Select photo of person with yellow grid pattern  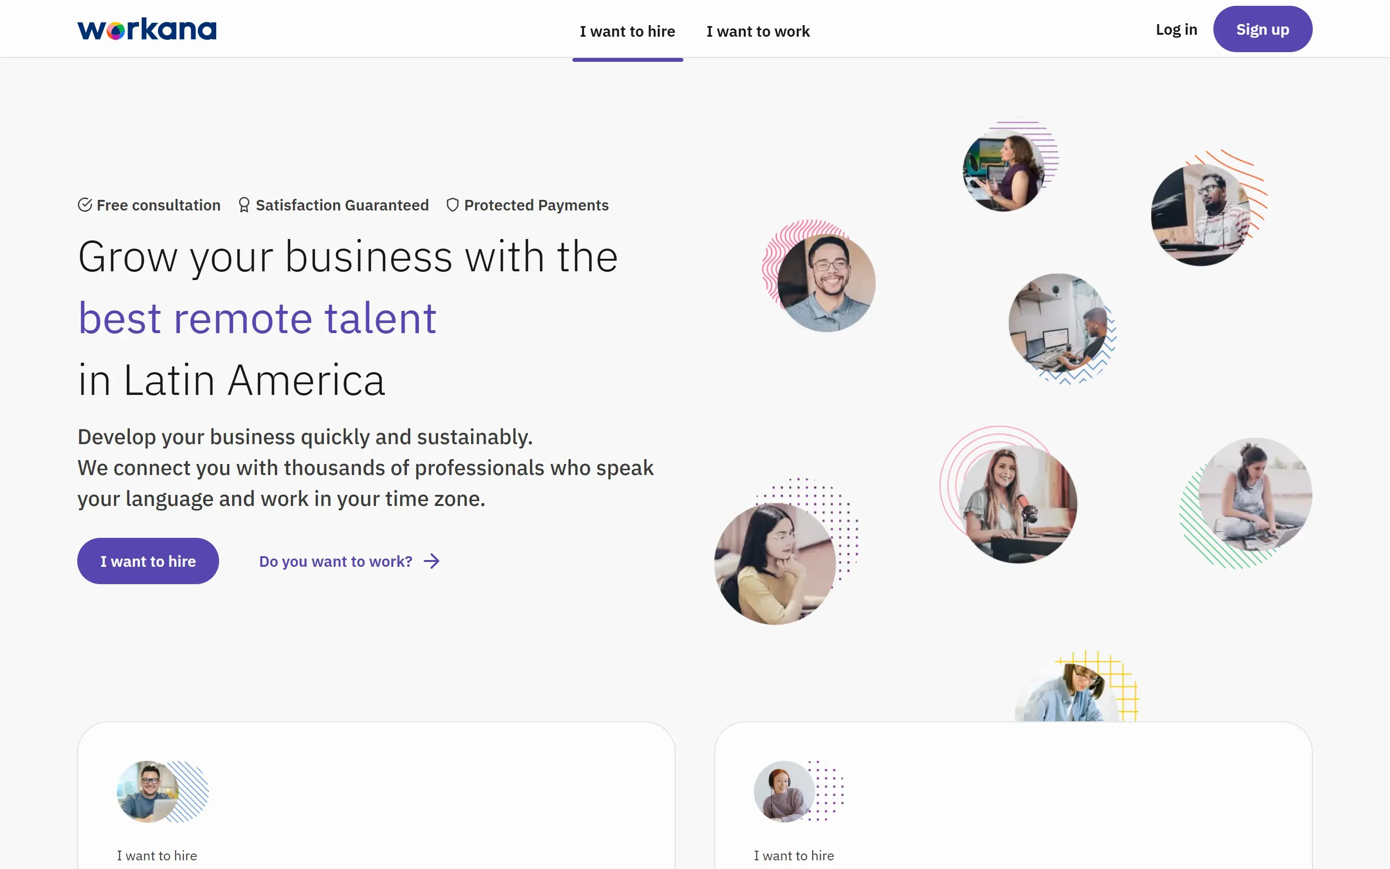point(1067,693)
